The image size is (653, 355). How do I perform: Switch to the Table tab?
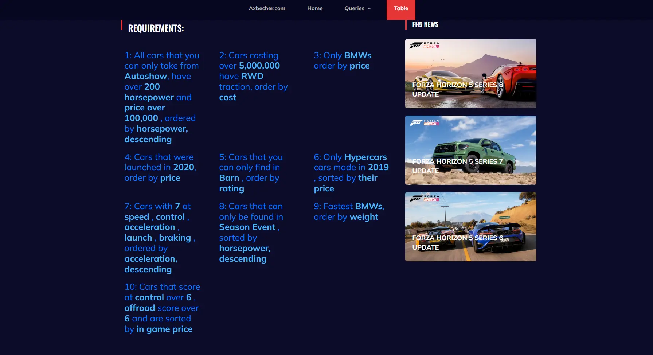pyautogui.click(x=401, y=8)
